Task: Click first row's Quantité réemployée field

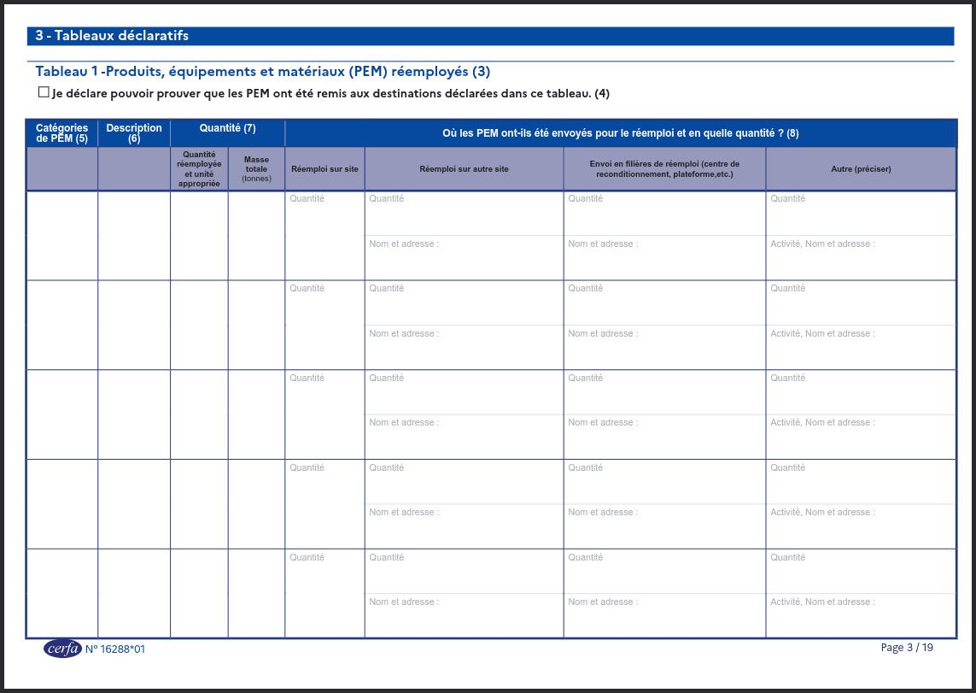Action: tap(199, 236)
